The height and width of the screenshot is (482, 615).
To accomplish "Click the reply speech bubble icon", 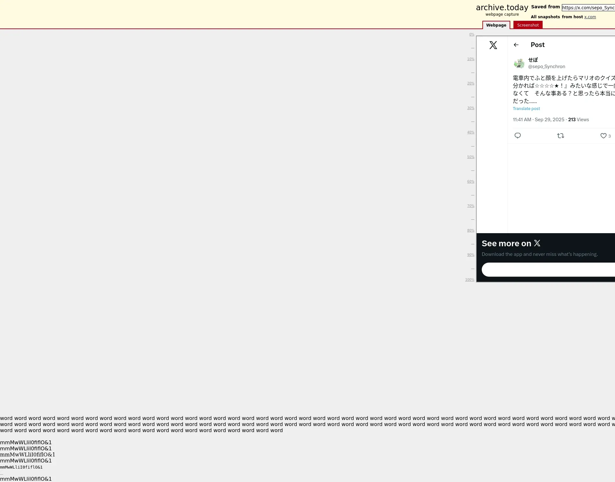I will 517,136.
